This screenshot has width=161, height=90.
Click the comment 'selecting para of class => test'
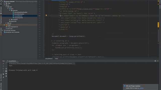point(66,54)
